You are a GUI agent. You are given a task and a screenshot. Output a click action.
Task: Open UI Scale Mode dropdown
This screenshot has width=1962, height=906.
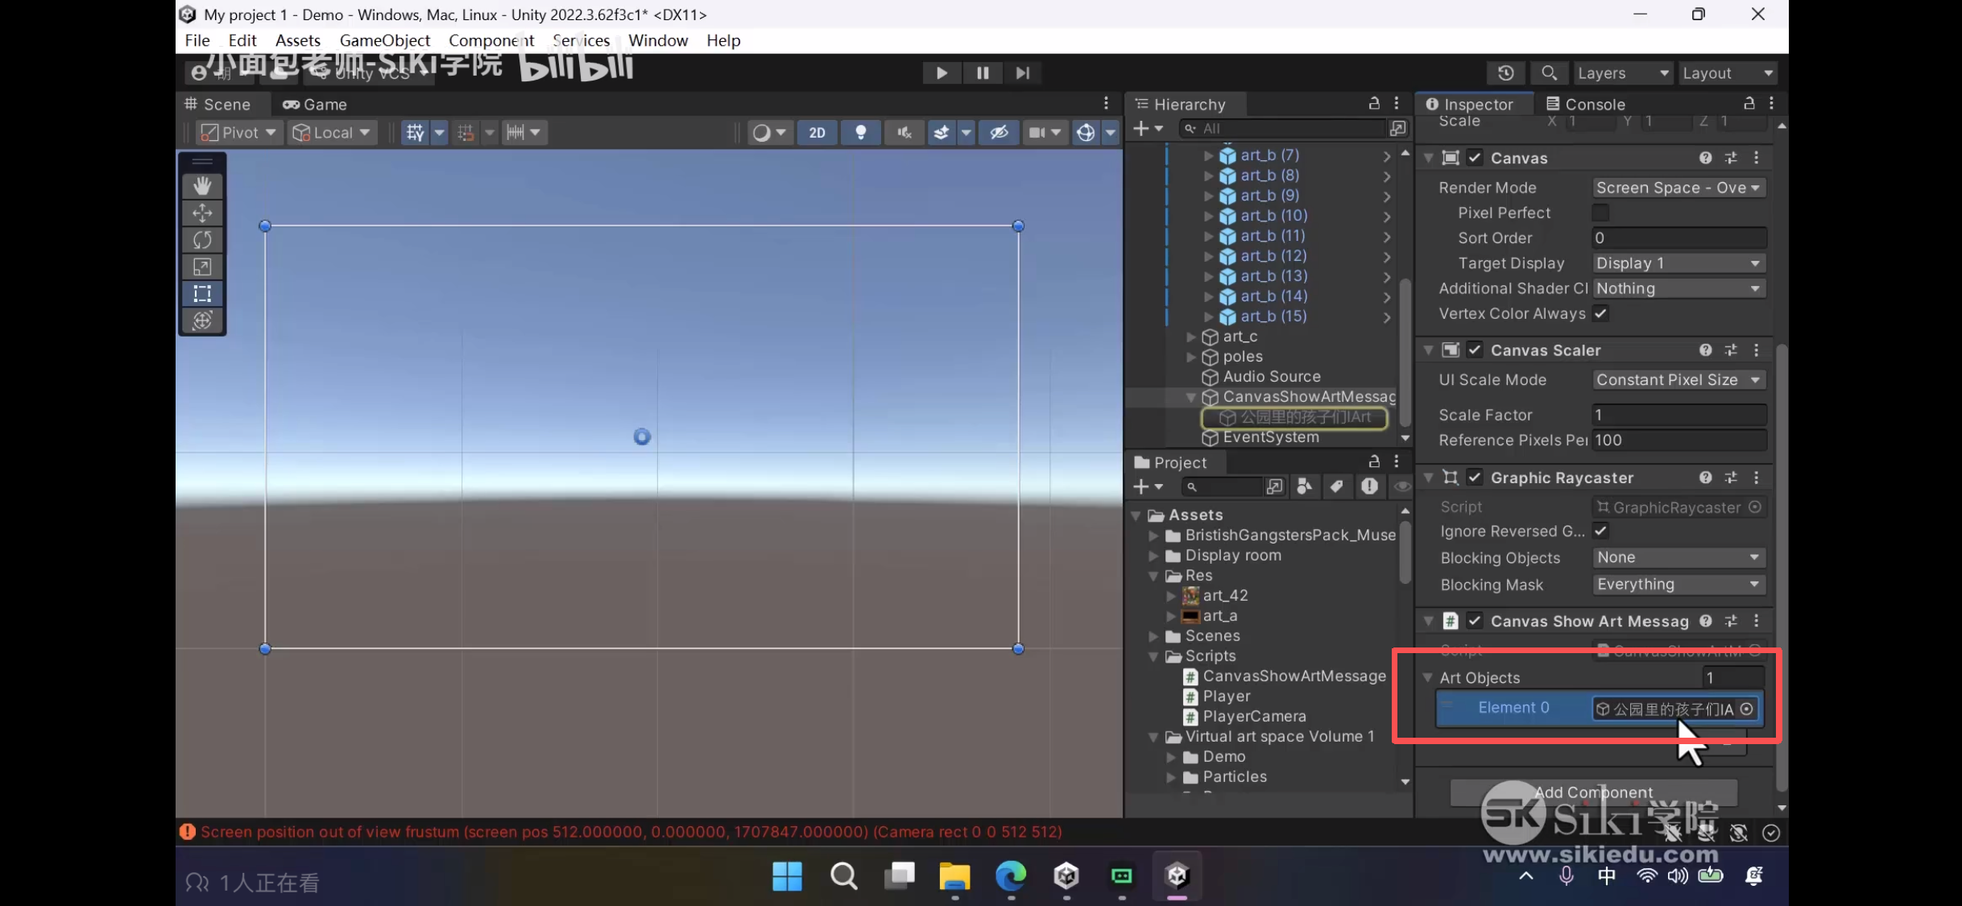pyautogui.click(x=1678, y=380)
